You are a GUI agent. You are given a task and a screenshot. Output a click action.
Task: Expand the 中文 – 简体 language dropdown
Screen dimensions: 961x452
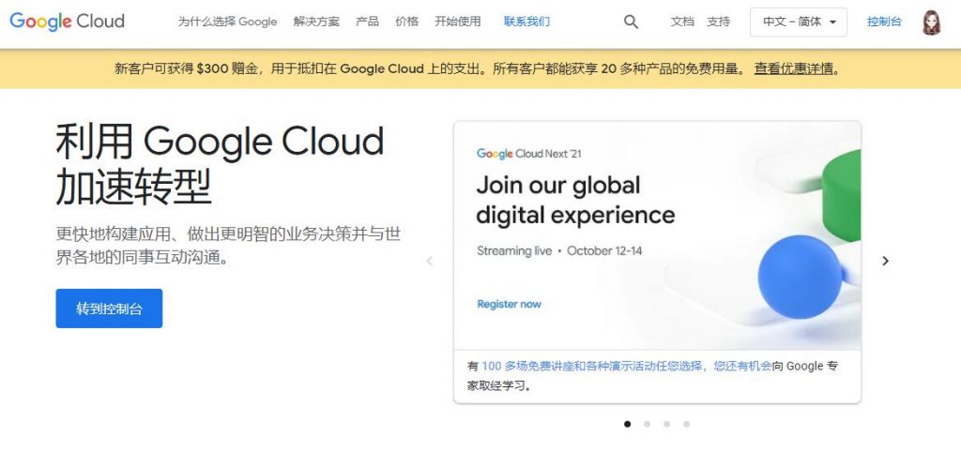(x=799, y=23)
